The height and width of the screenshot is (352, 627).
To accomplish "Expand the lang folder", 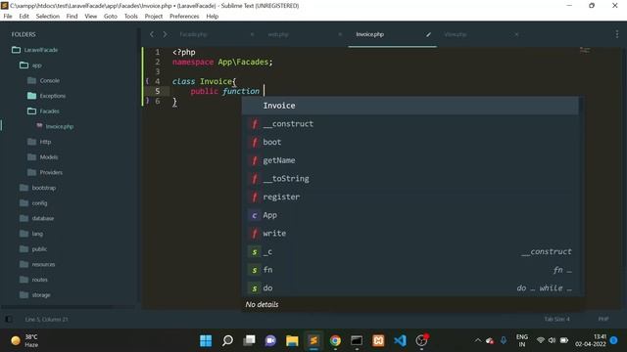I will click(37, 234).
